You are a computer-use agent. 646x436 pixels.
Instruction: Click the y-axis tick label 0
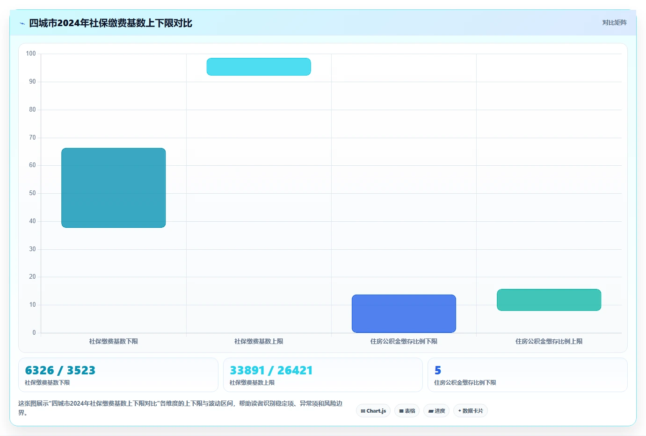point(34,333)
